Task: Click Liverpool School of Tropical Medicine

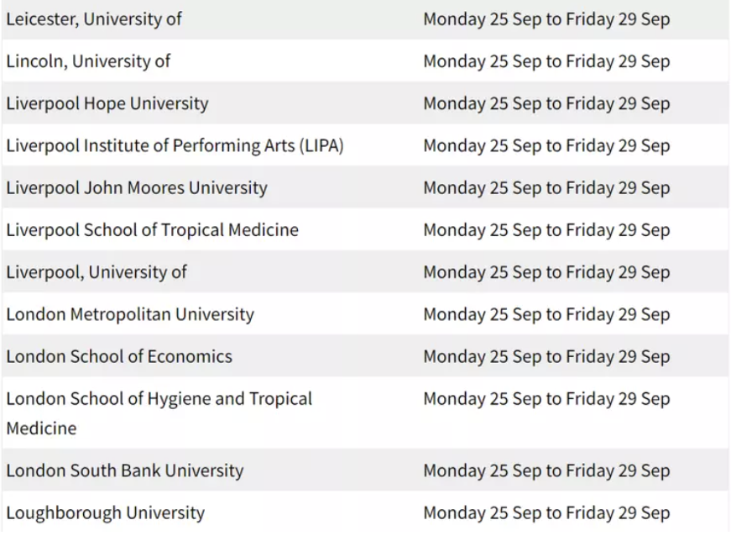Action: point(153,230)
